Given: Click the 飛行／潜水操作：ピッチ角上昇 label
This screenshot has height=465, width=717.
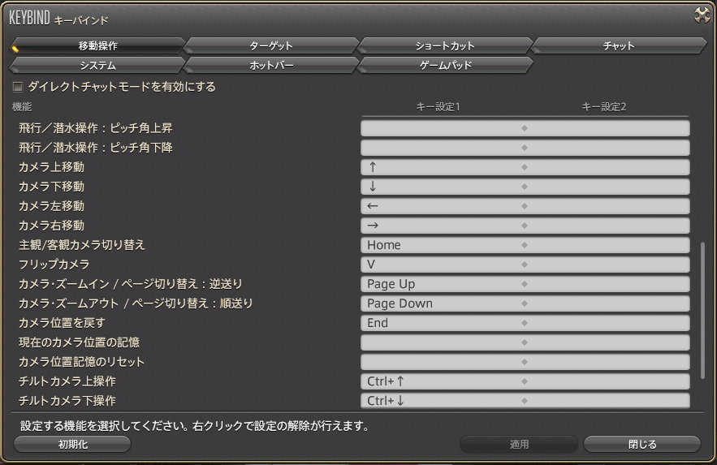Looking at the screenshot, I should point(95,128).
